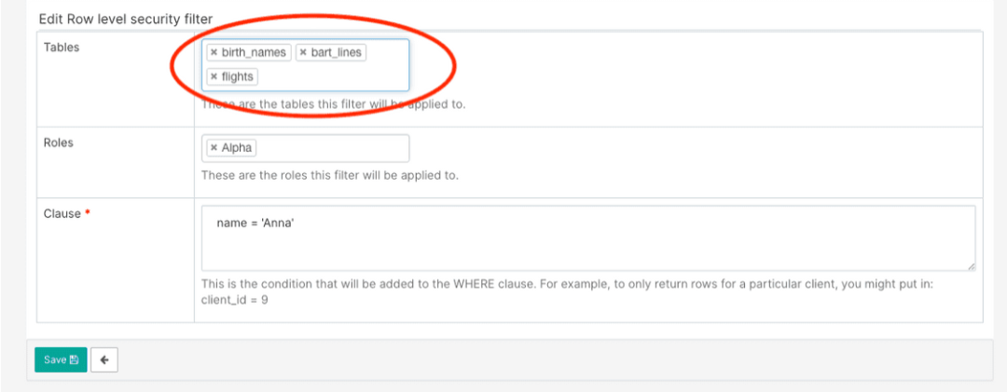The width and height of the screenshot is (1007, 392).
Task: Click the Tables field label
Action: pos(62,47)
